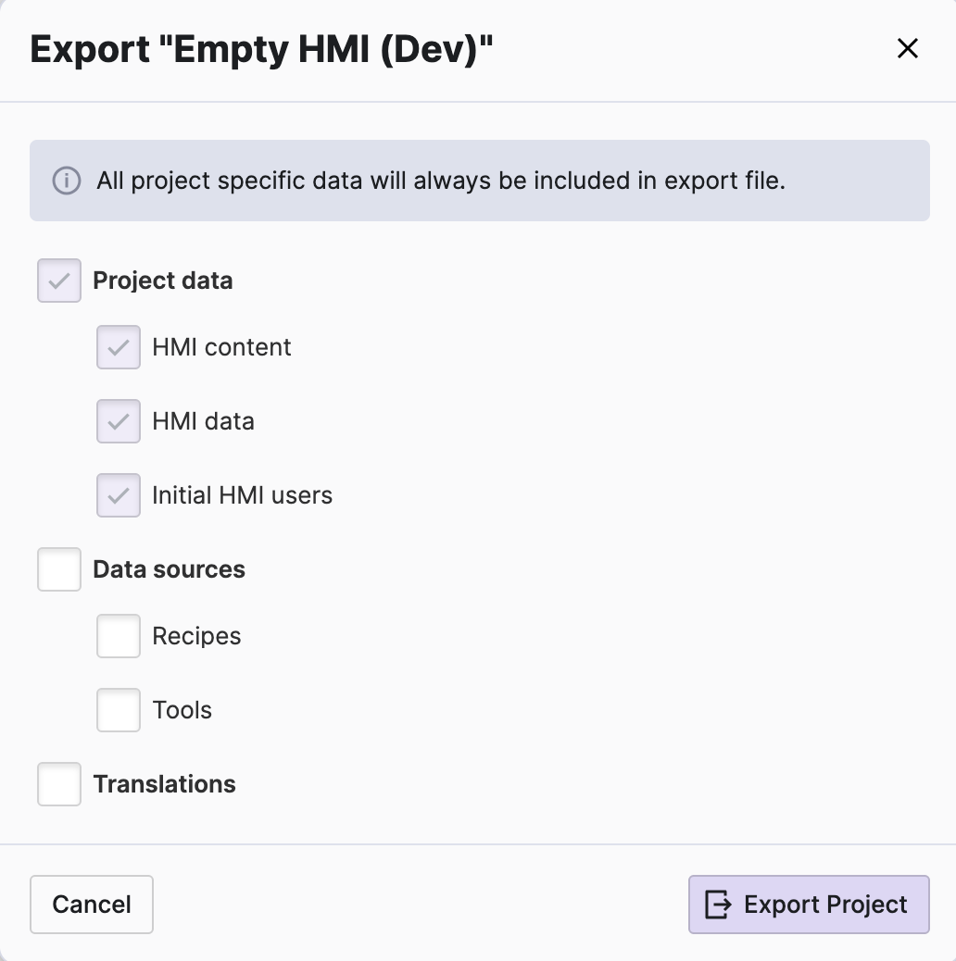
Task: Toggle the HMI data checkbox
Action: [119, 421]
